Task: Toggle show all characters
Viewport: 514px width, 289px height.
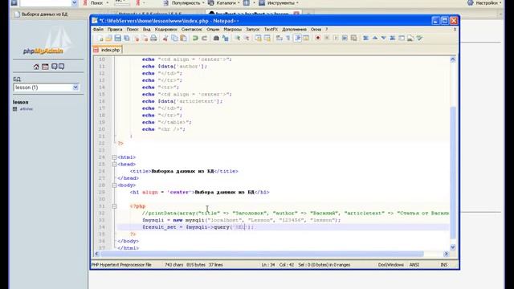Action: pos(288,39)
